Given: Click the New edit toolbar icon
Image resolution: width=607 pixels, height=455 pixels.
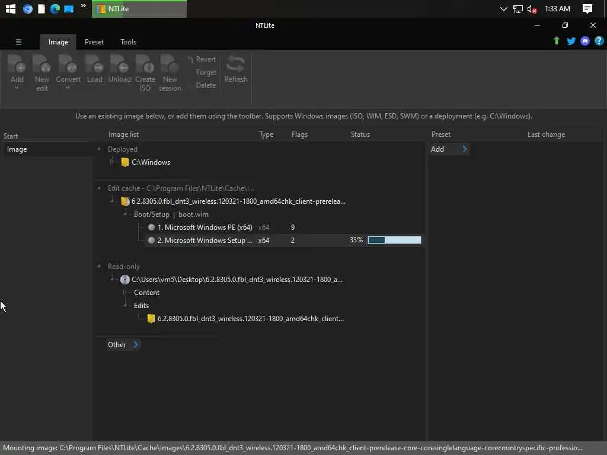Looking at the screenshot, I should (x=41, y=64).
